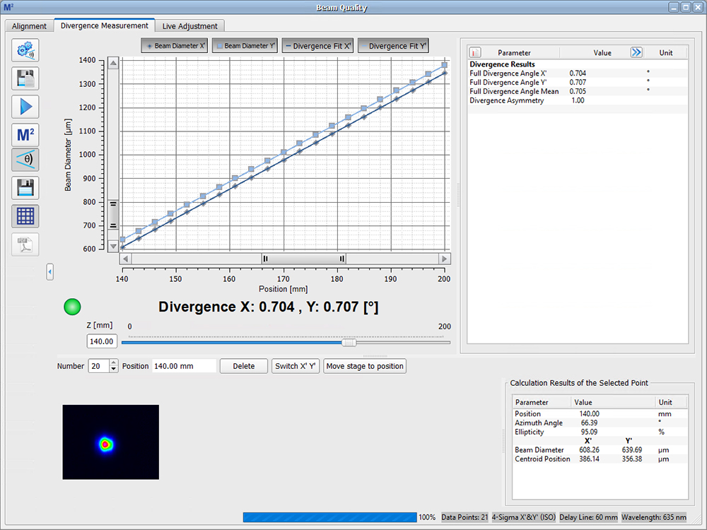Select the Azimuth Angle row
Image resolution: width=707 pixels, height=530 pixels.
click(x=600, y=423)
